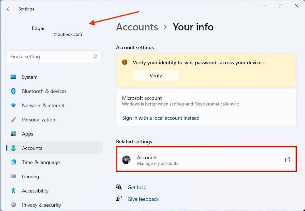Open System settings category
Screen dimensions: 305x211
29,77
